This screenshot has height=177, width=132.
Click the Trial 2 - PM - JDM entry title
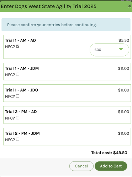[22, 133]
